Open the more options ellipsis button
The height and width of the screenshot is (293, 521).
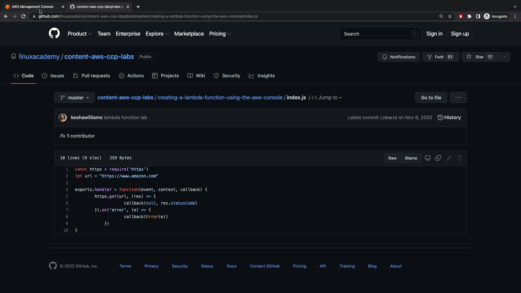coord(458,98)
